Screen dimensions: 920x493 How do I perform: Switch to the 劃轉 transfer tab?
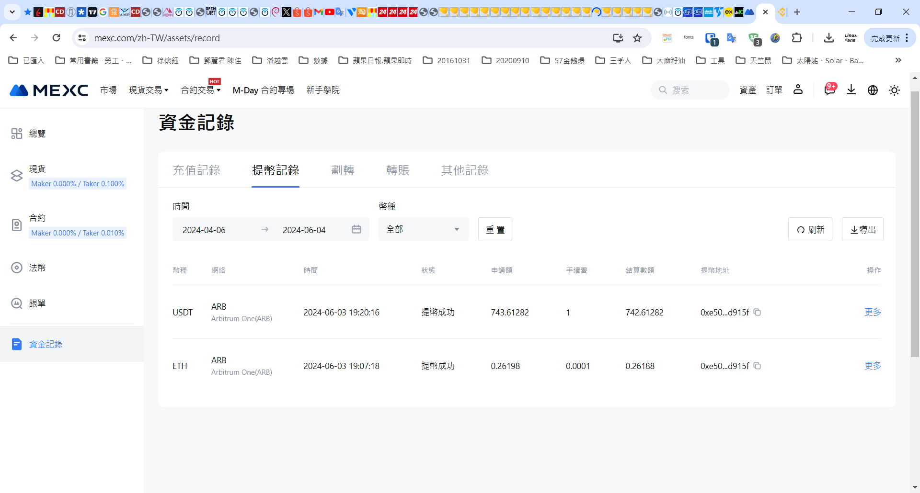tap(343, 170)
